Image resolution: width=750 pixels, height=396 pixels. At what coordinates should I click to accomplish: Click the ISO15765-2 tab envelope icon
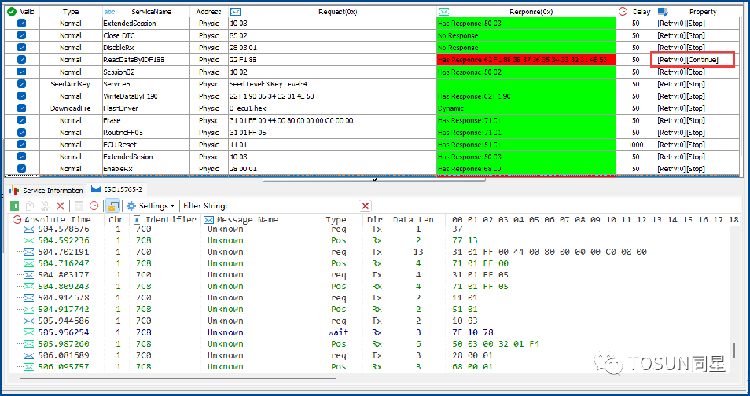click(96, 189)
